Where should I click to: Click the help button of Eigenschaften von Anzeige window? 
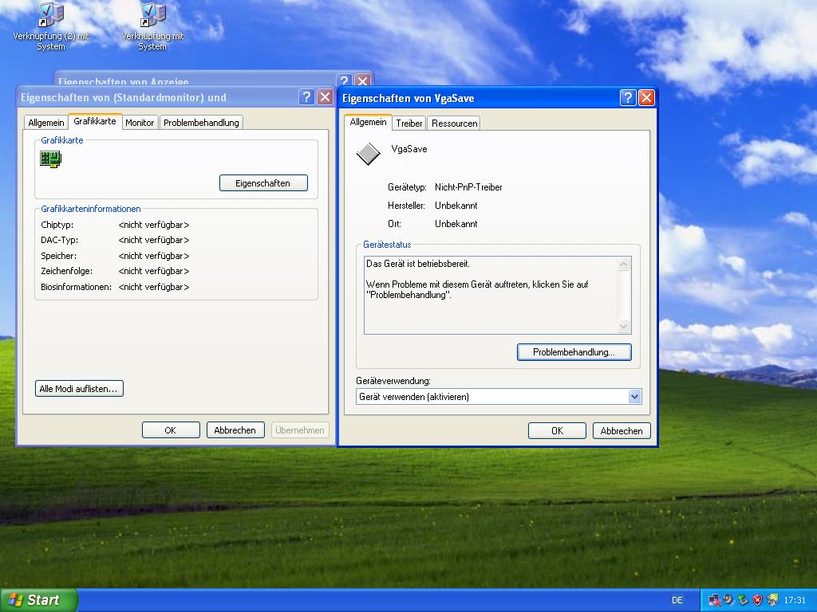344,80
